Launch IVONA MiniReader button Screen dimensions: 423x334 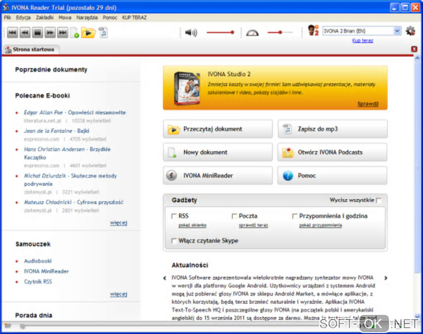[218, 176]
